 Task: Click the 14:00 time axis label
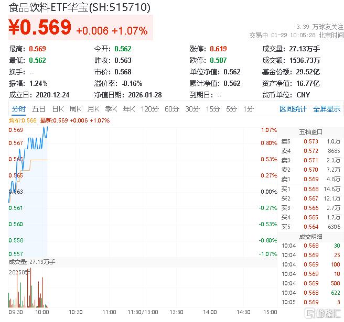tap(210, 312)
